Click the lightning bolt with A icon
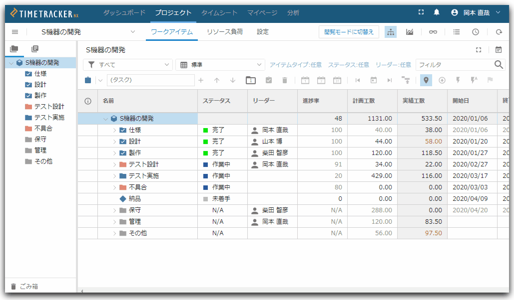Screen dimensions: 514x300 coord(474,80)
